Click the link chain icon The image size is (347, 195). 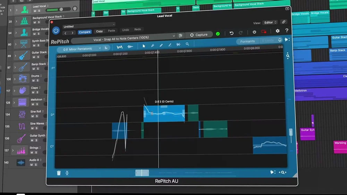(x=283, y=22)
